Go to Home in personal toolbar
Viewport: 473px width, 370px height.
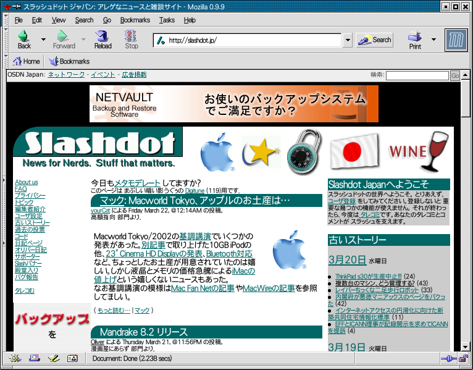pos(27,61)
